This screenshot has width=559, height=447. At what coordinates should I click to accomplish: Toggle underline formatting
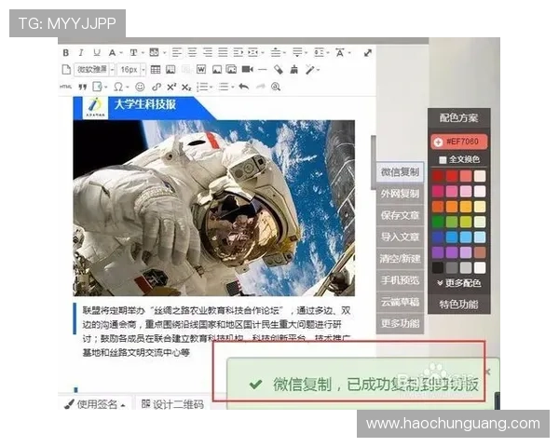tap(97, 53)
